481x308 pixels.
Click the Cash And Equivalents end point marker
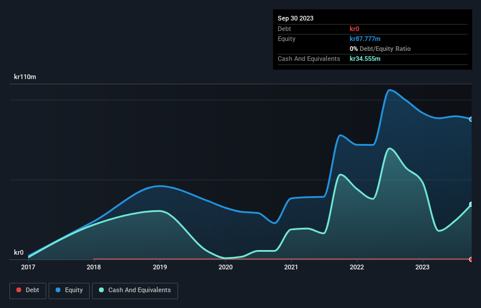pos(471,204)
